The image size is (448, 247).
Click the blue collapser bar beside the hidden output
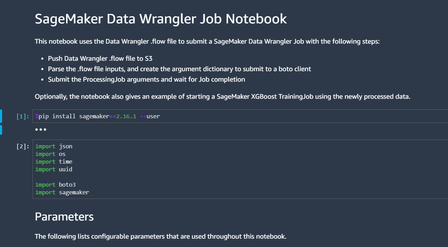(x=1, y=130)
